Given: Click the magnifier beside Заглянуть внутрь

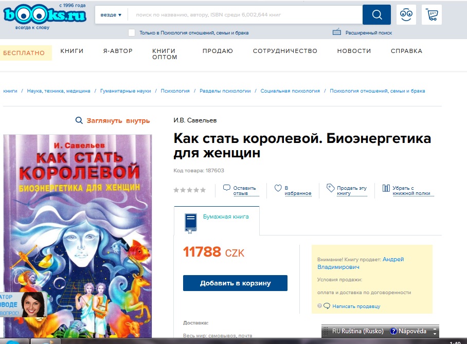Looking at the screenshot, I should pyautogui.click(x=79, y=120).
